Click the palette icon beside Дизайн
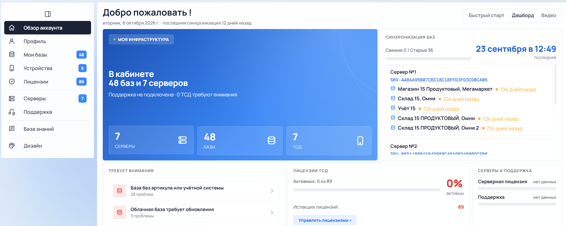This screenshot has width=566, height=226. (12, 146)
